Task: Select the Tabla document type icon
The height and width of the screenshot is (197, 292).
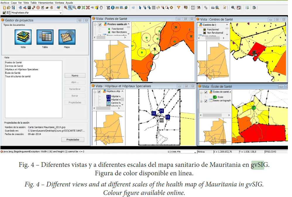Action: pyautogui.click(x=45, y=37)
